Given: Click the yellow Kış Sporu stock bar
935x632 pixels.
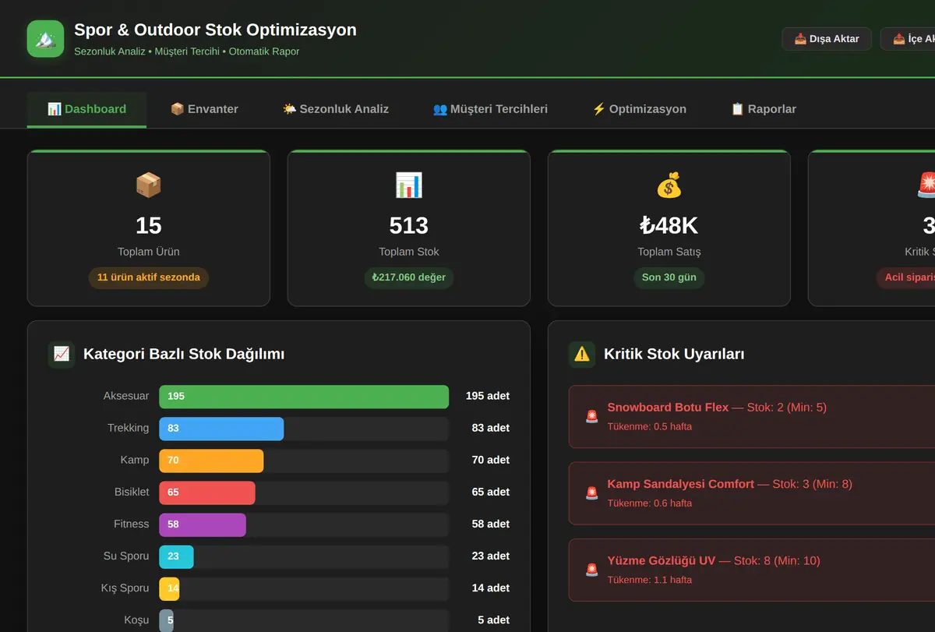Looking at the screenshot, I should point(169,588).
